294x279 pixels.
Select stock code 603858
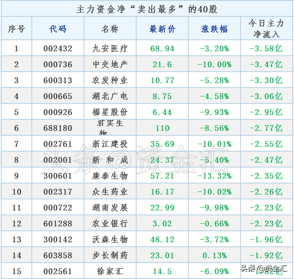(58, 256)
